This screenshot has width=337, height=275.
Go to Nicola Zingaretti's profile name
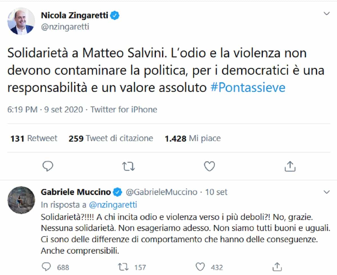[x=74, y=16]
